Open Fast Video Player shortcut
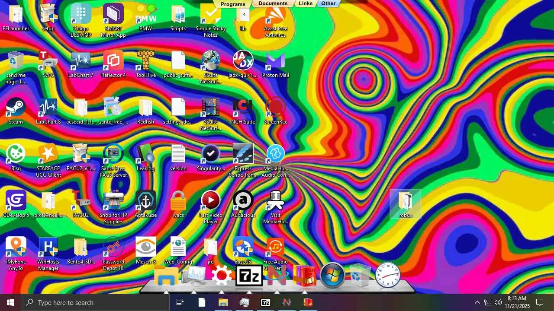This screenshot has width=554, height=311. (x=211, y=207)
